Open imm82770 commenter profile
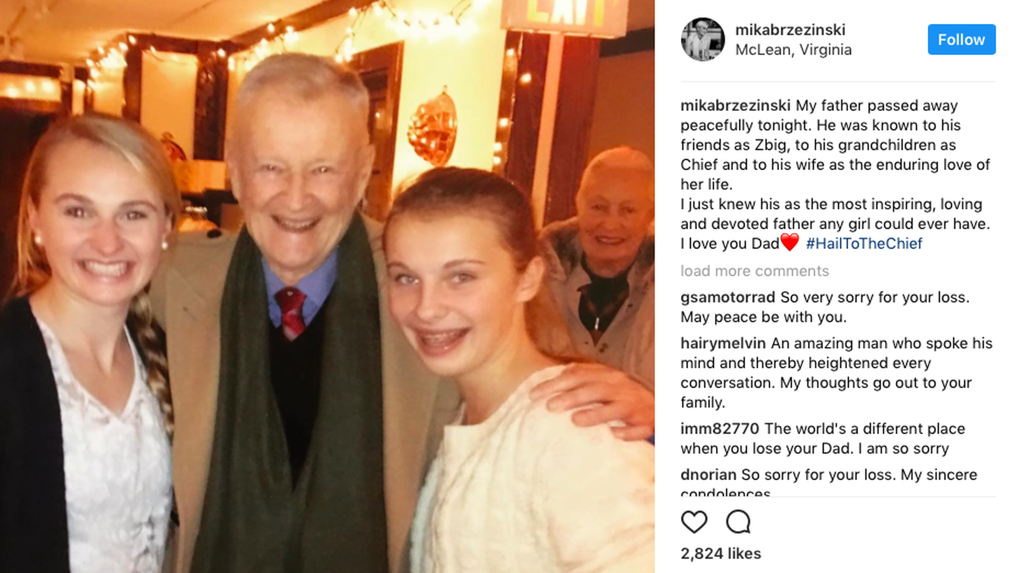This screenshot has width=1019, height=573. [720, 429]
